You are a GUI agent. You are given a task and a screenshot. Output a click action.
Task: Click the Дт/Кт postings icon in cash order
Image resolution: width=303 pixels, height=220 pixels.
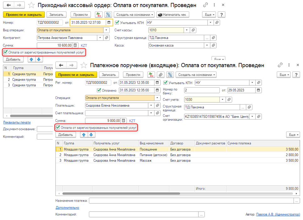click(x=98, y=15)
